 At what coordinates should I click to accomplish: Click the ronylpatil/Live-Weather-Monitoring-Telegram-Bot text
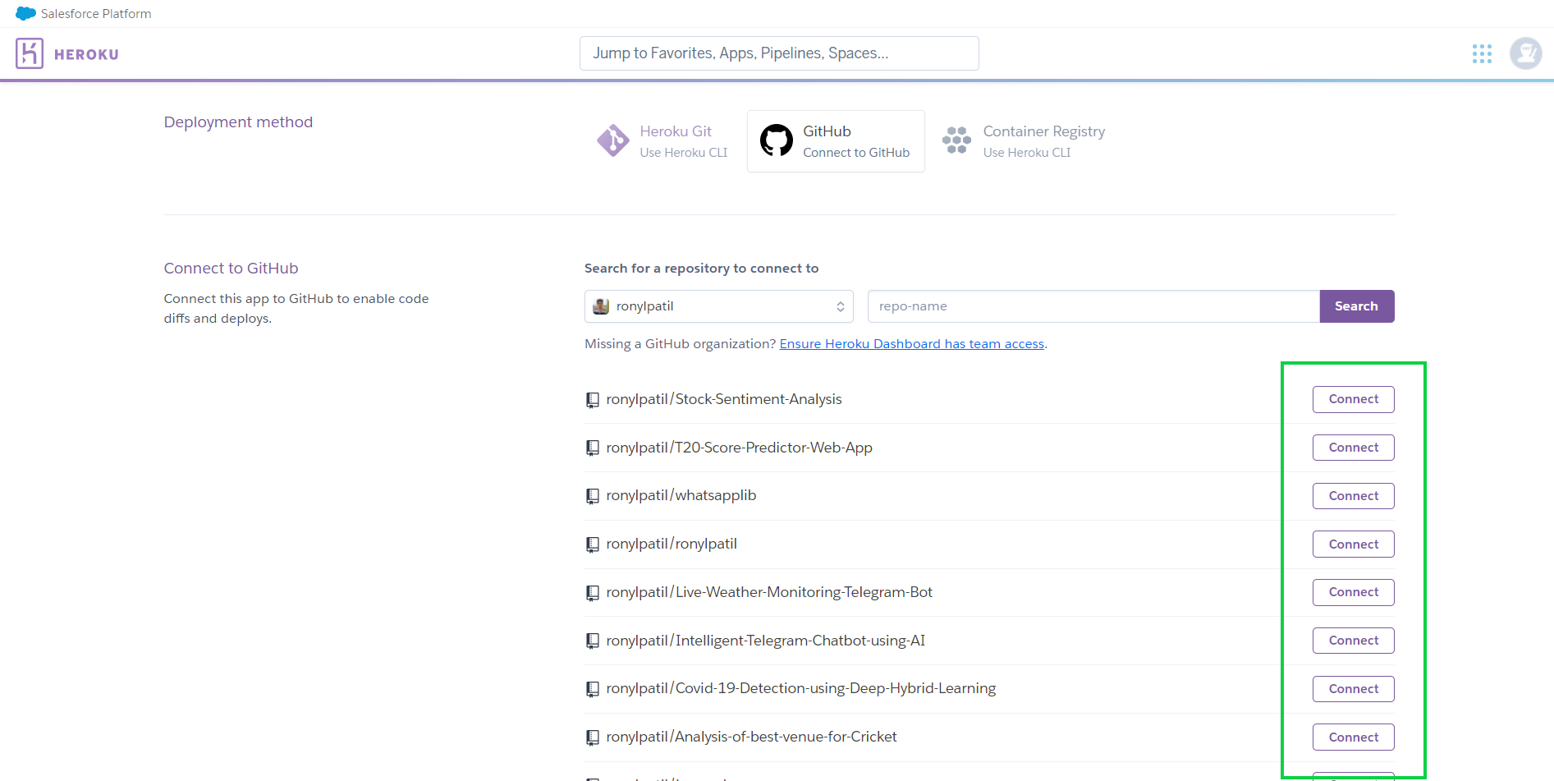[x=769, y=592]
